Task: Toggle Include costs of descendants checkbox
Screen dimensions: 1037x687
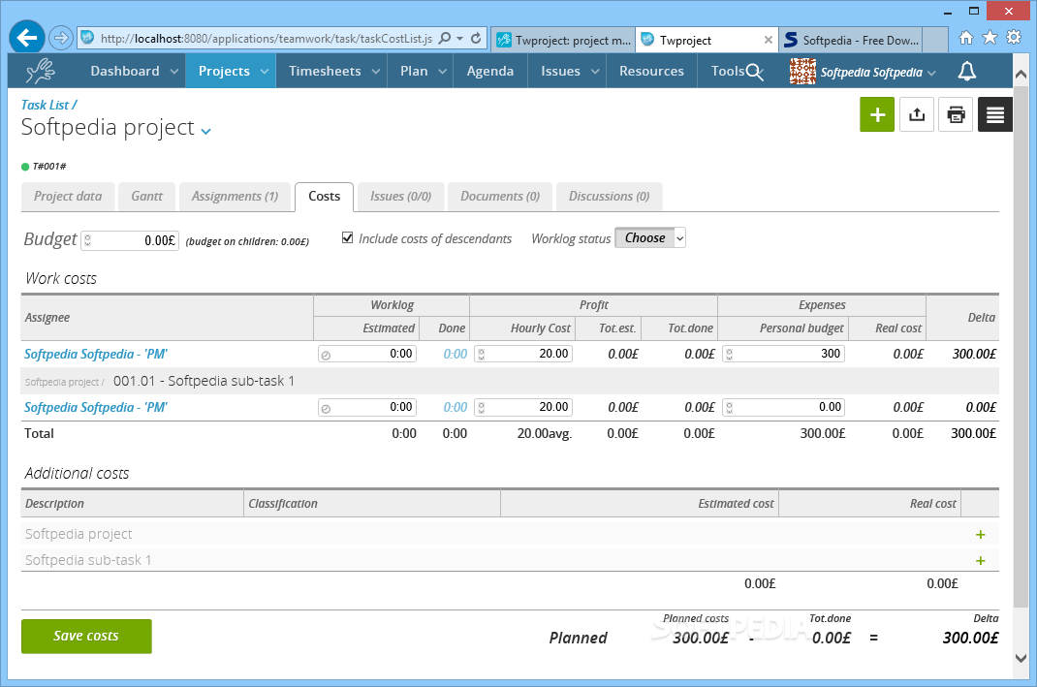Action: (347, 237)
